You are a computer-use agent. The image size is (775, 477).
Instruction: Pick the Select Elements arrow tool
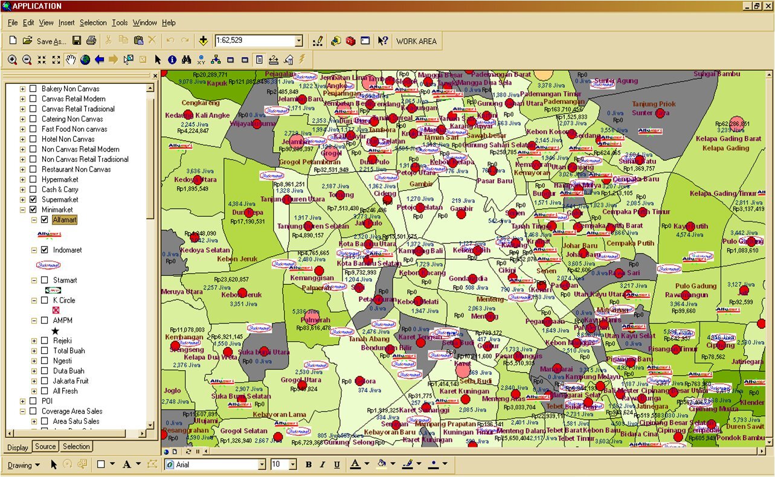click(x=158, y=60)
